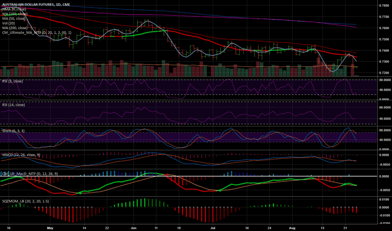Image resolution: width=392 pixels, height=231 pixels.
Task: Select the HMA (9, close) indicator legend
Action: tap(14, 9)
